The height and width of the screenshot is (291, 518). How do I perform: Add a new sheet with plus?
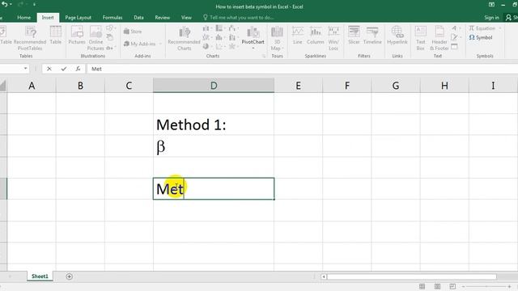tap(69, 276)
